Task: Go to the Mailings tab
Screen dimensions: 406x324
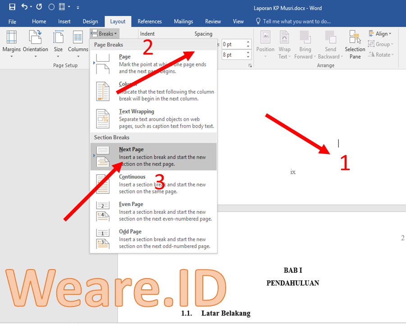Action: click(183, 22)
